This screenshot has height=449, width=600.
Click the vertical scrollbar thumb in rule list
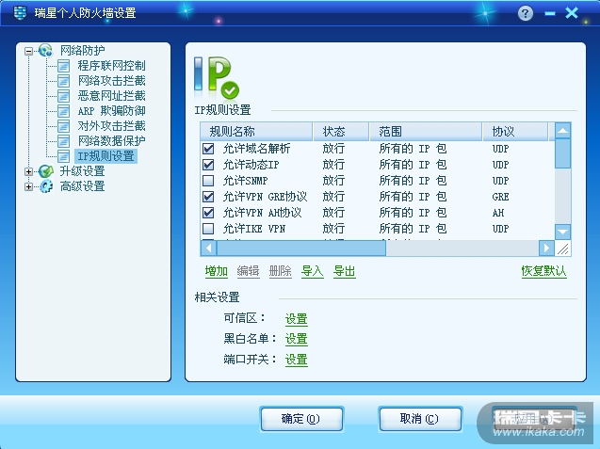[x=563, y=153]
